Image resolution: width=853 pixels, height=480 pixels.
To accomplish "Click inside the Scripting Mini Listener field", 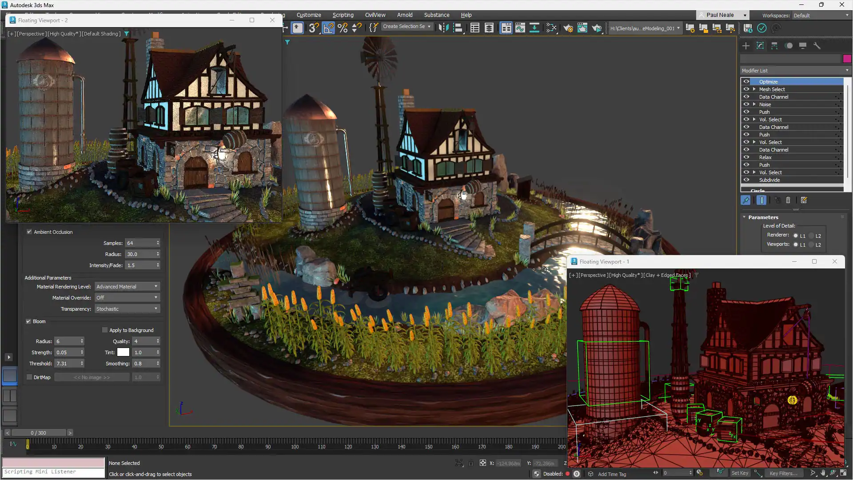I will 53,472.
